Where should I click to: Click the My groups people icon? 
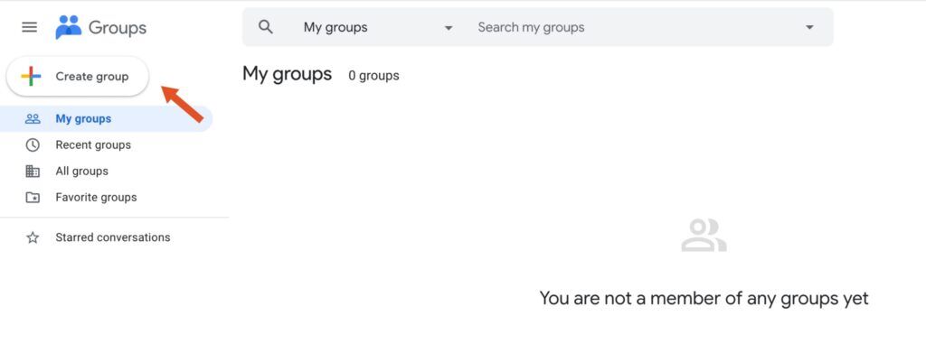click(x=33, y=119)
